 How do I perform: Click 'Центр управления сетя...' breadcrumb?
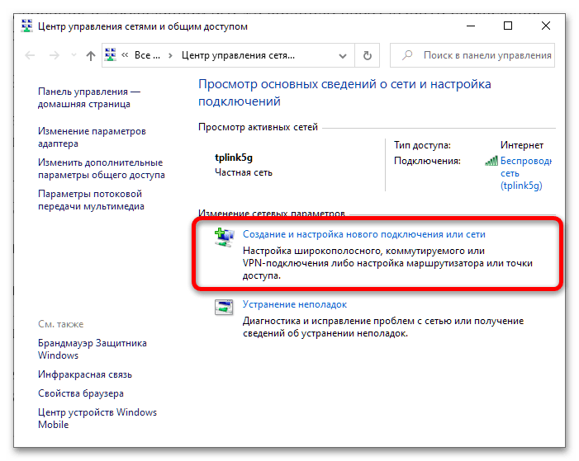point(238,55)
